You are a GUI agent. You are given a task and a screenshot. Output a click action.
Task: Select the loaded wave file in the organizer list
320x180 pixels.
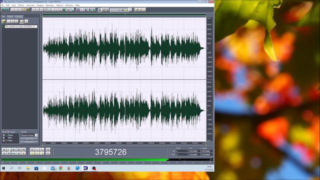click(x=21, y=26)
